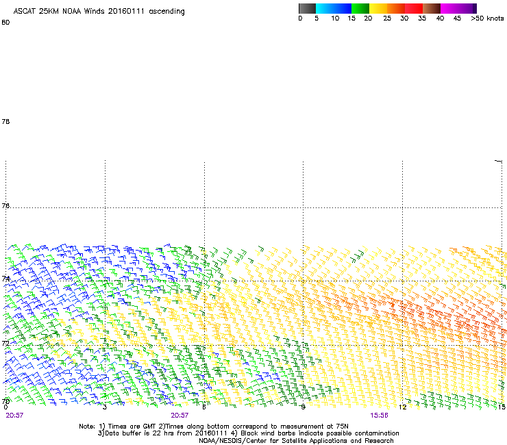Image resolution: width=507 pixels, height=445 pixels.
Task: Click the '35' label on the wind speed legend
Action: 422,18
